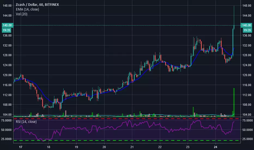Click the 132.00 label on right price axis
The image size is (254, 150).
(x=247, y=45)
